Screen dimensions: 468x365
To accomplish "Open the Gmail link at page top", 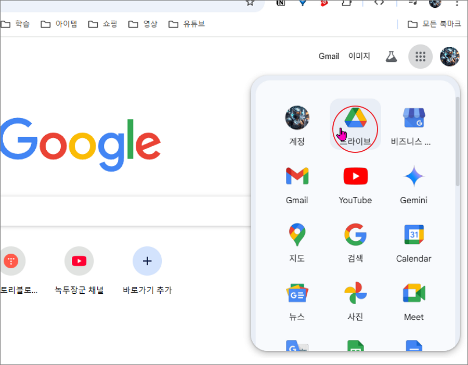I will pyautogui.click(x=329, y=56).
